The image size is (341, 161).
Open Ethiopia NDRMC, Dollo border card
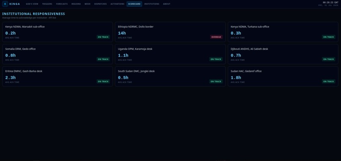point(170,32)
